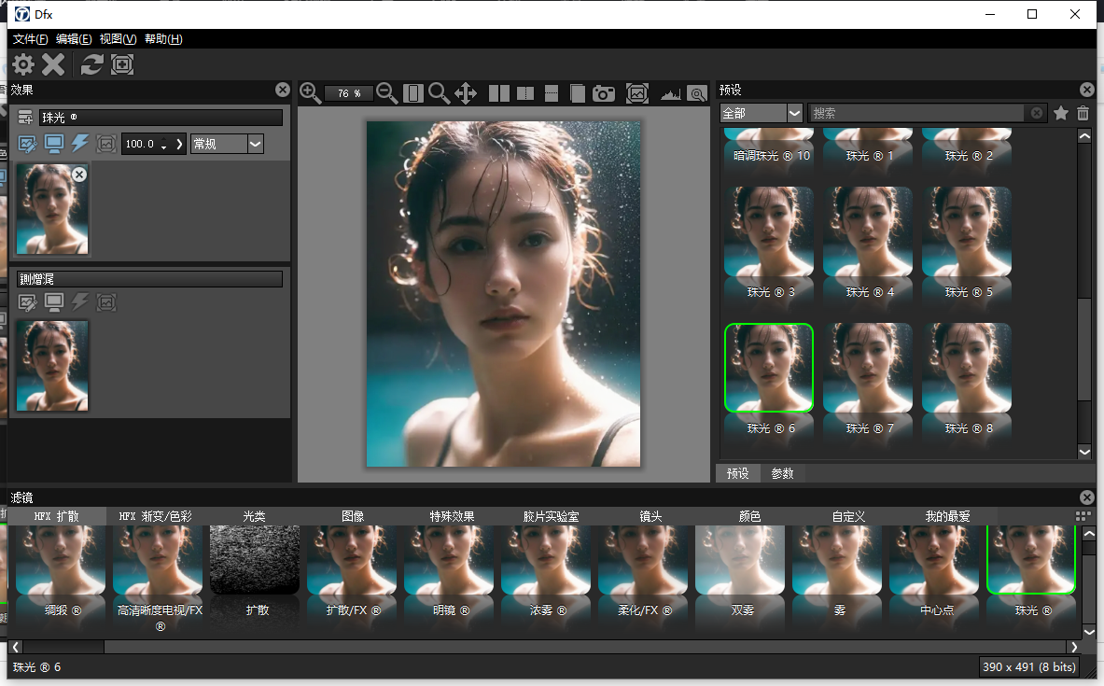Enable side-by-side comparison view
Viewport: 1104px width, 686px height.
(x=499, y=93)
